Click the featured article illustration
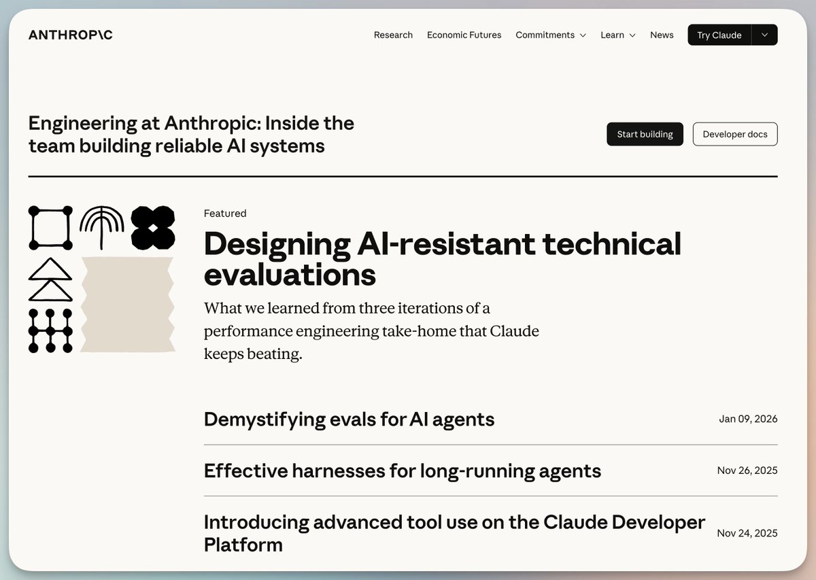The height and width of the screenshot is (580, 816). (102, 279)
